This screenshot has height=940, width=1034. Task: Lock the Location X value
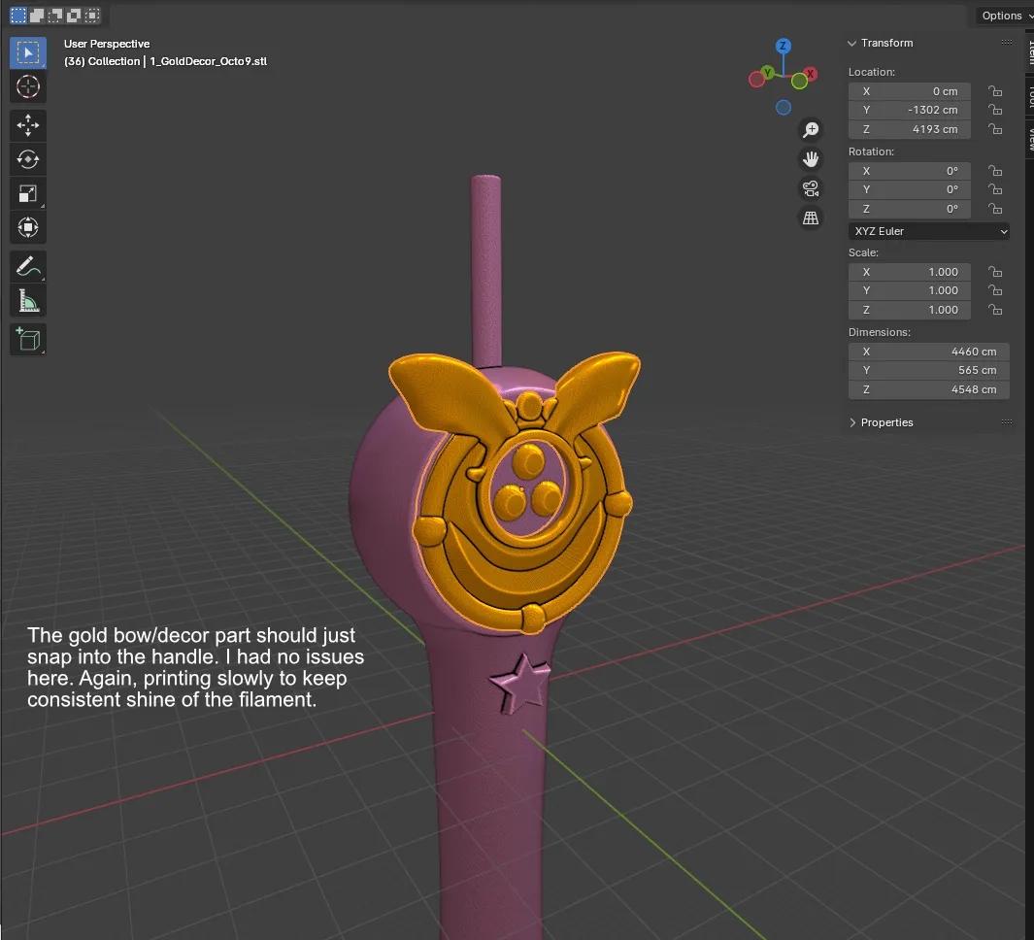point(995,91)
